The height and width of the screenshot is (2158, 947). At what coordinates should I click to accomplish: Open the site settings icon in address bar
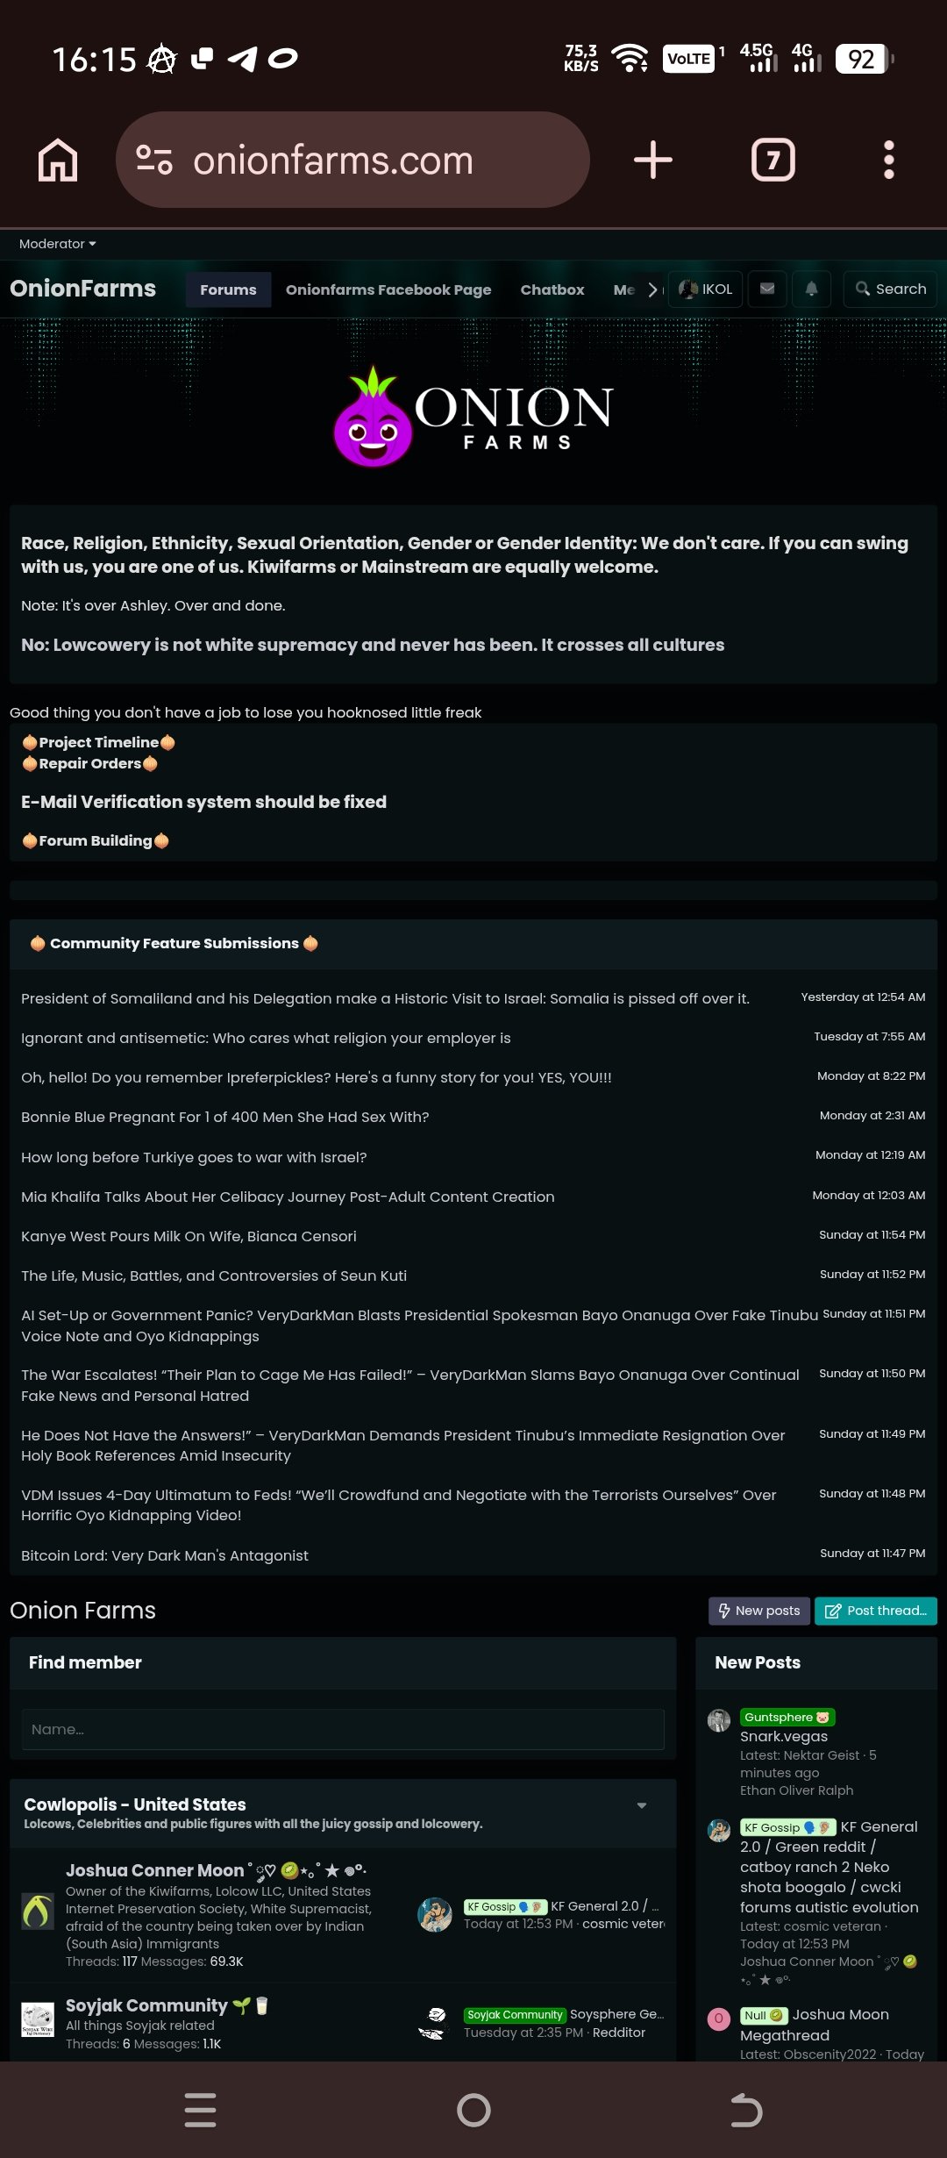point(154,160)
